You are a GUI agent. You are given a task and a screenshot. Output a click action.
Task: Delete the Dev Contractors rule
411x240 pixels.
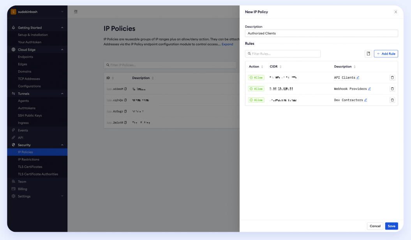392,100
